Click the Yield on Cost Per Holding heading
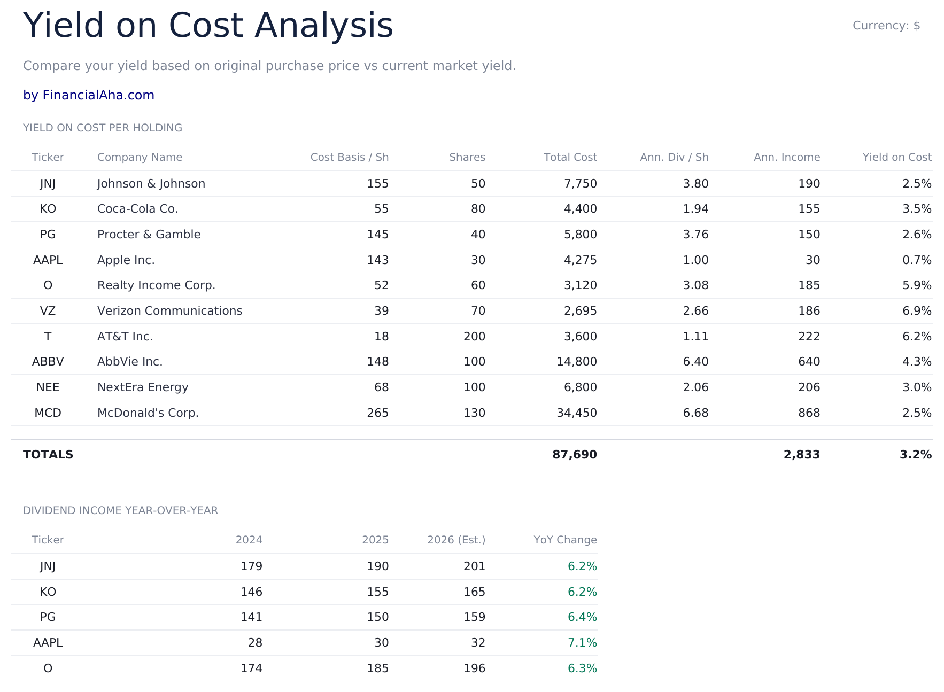This screenshot has width=944, height=692. click(103, 128)
